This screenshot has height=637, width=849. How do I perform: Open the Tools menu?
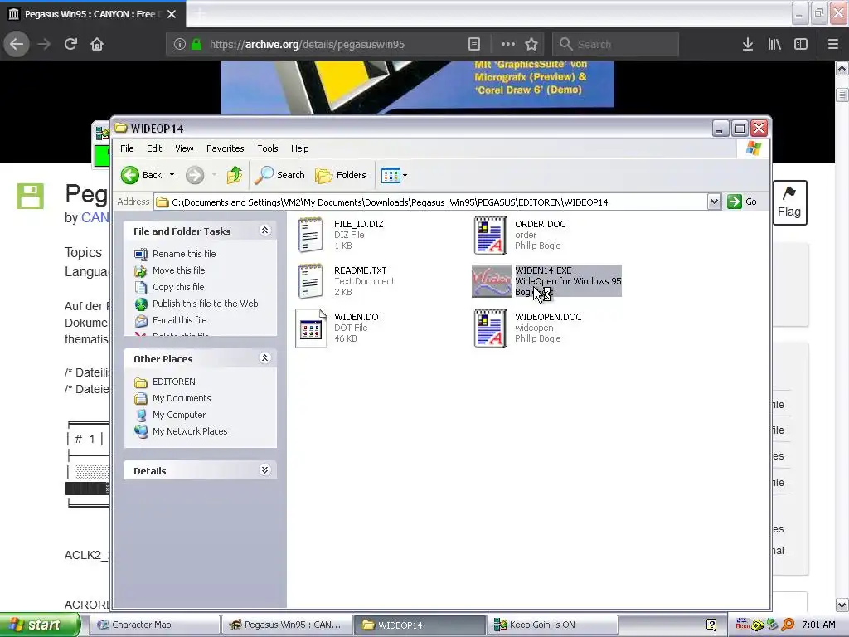pos(268,148)
